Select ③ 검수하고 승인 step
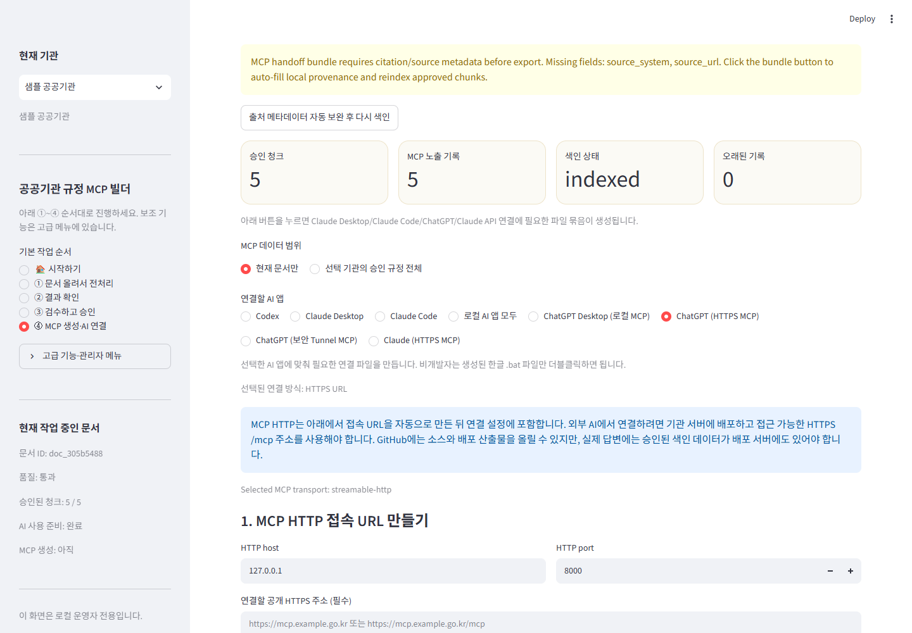 click(58, 312)
